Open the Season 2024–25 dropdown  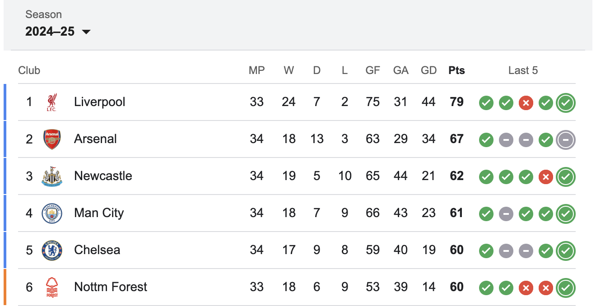coord(58,32)
